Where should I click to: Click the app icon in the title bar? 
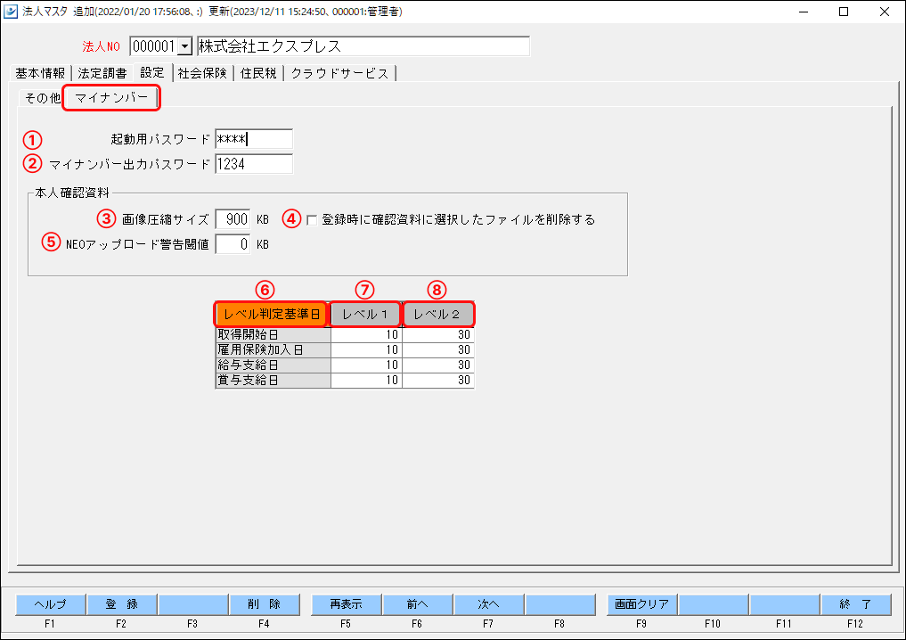click(11, 11)
